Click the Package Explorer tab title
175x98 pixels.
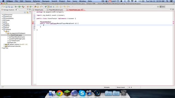click(9, 10)
